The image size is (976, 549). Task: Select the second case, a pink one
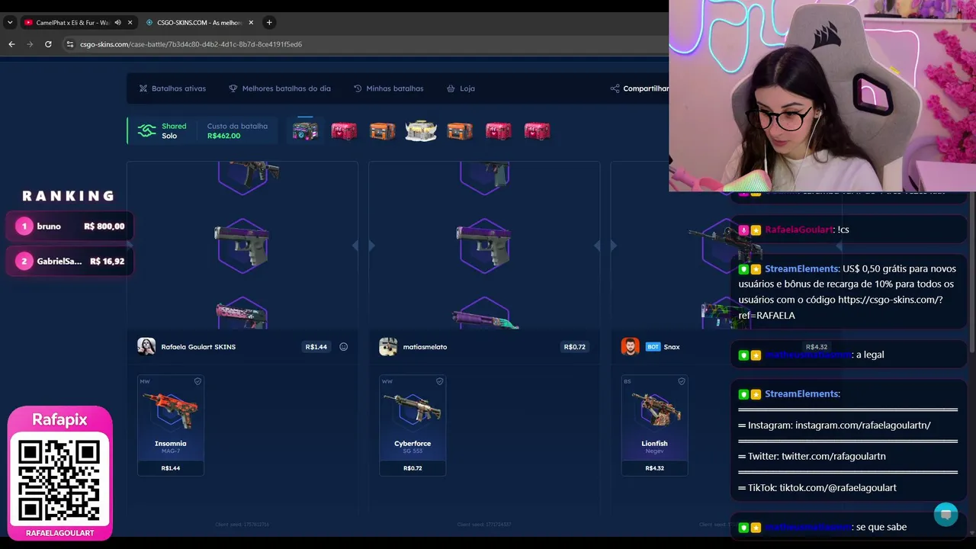point(344,131)
